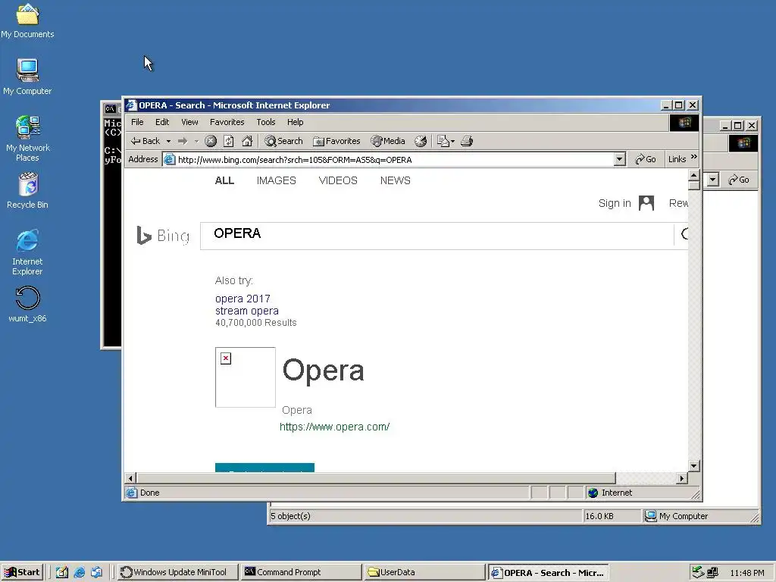Click in the Bing search box

(x=437, y=236)
